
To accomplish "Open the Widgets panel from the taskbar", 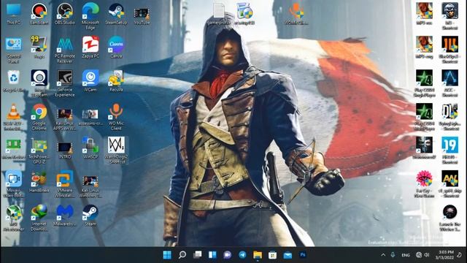I will click(212, 255).
